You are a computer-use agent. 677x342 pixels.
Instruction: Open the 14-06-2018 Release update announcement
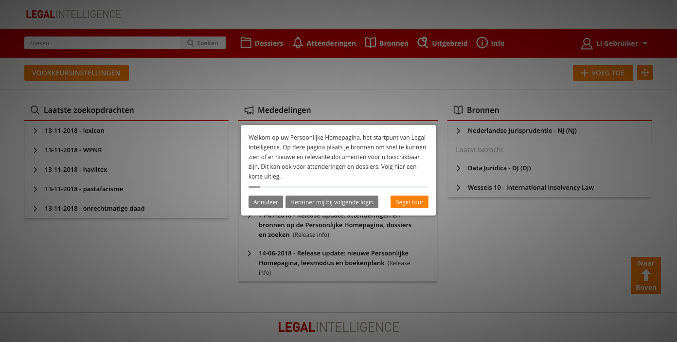(335, 263)
